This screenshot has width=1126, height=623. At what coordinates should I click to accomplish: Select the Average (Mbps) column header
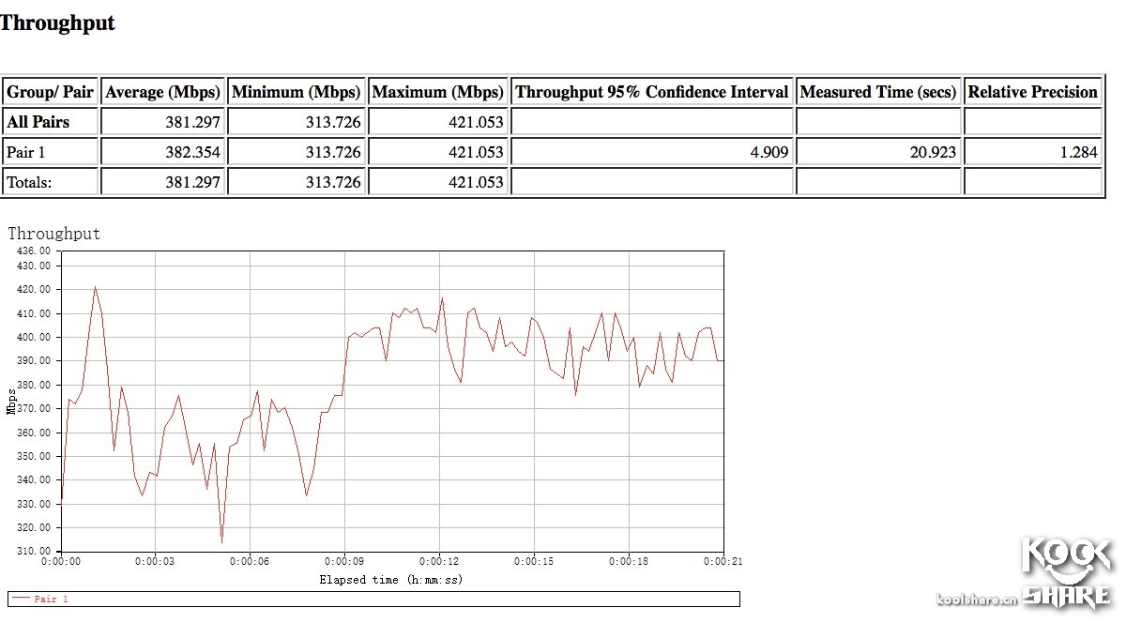[x=163, y=92]
